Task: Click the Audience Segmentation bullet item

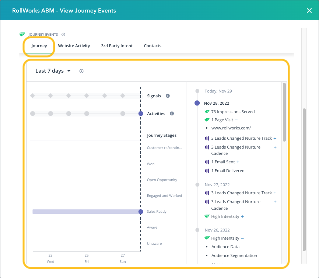Action: coord(234,256)
